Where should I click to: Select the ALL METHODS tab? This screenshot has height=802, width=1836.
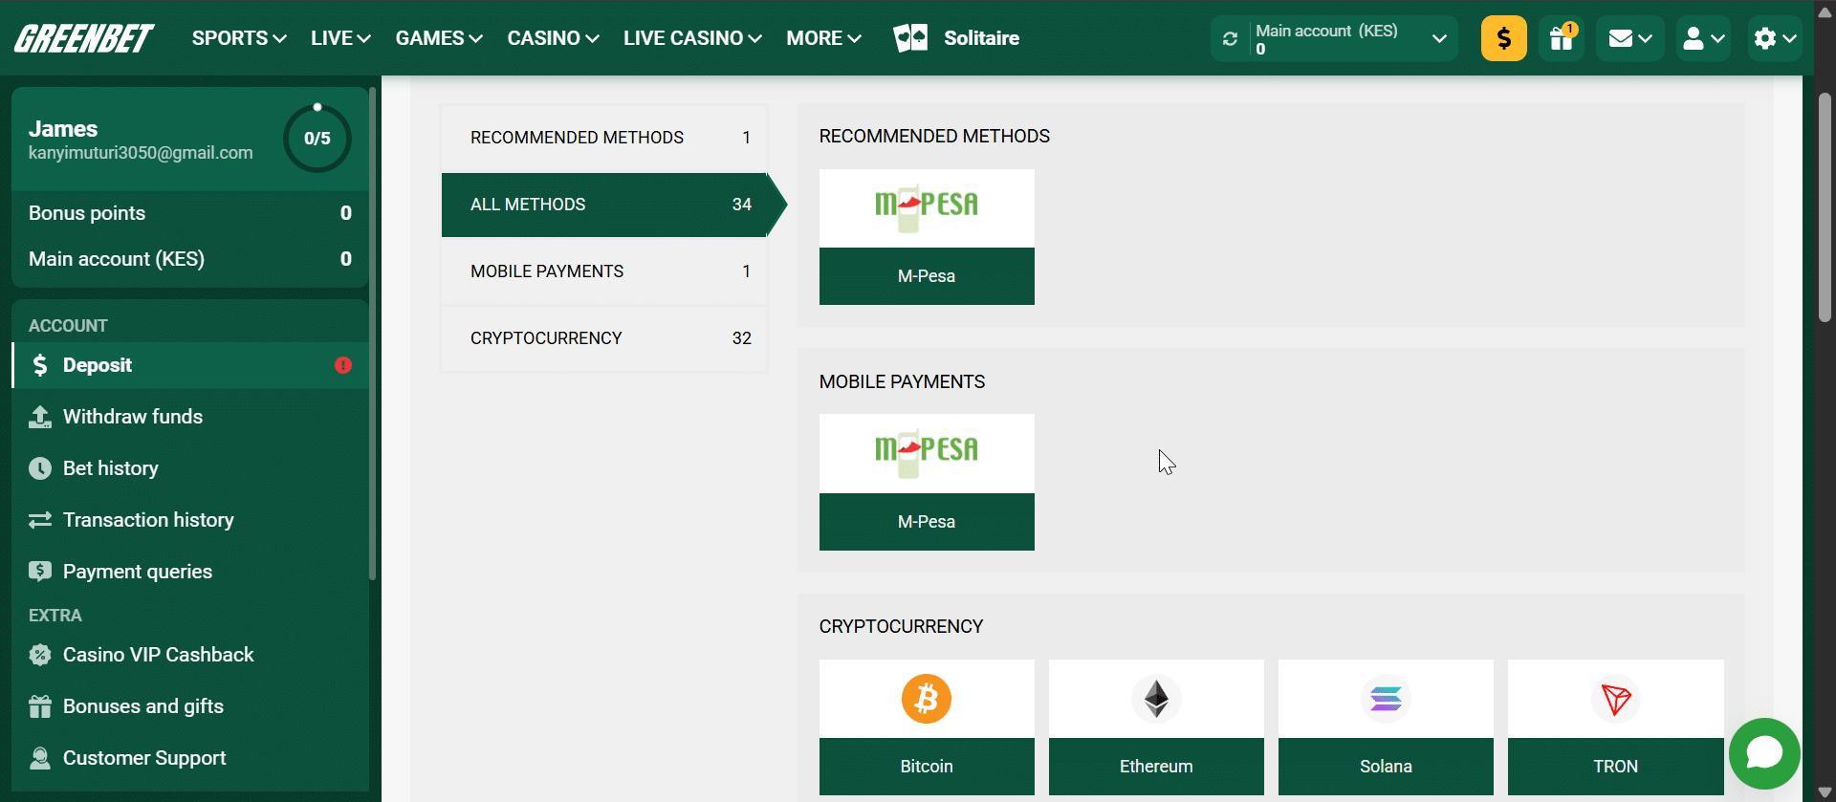tap(604, 205)
